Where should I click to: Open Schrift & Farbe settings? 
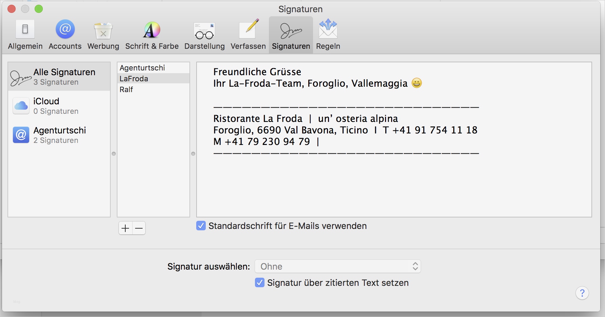(x=151, y=34)
